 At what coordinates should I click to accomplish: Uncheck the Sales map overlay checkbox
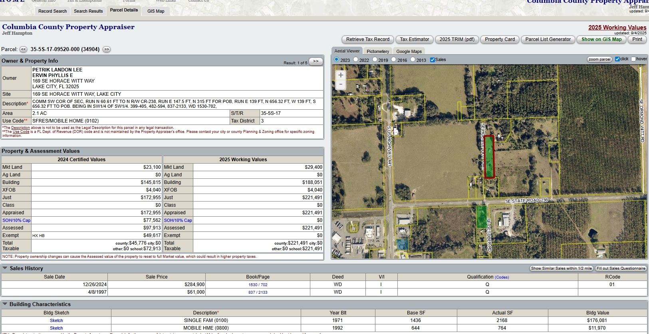click(x=432, y=60)
